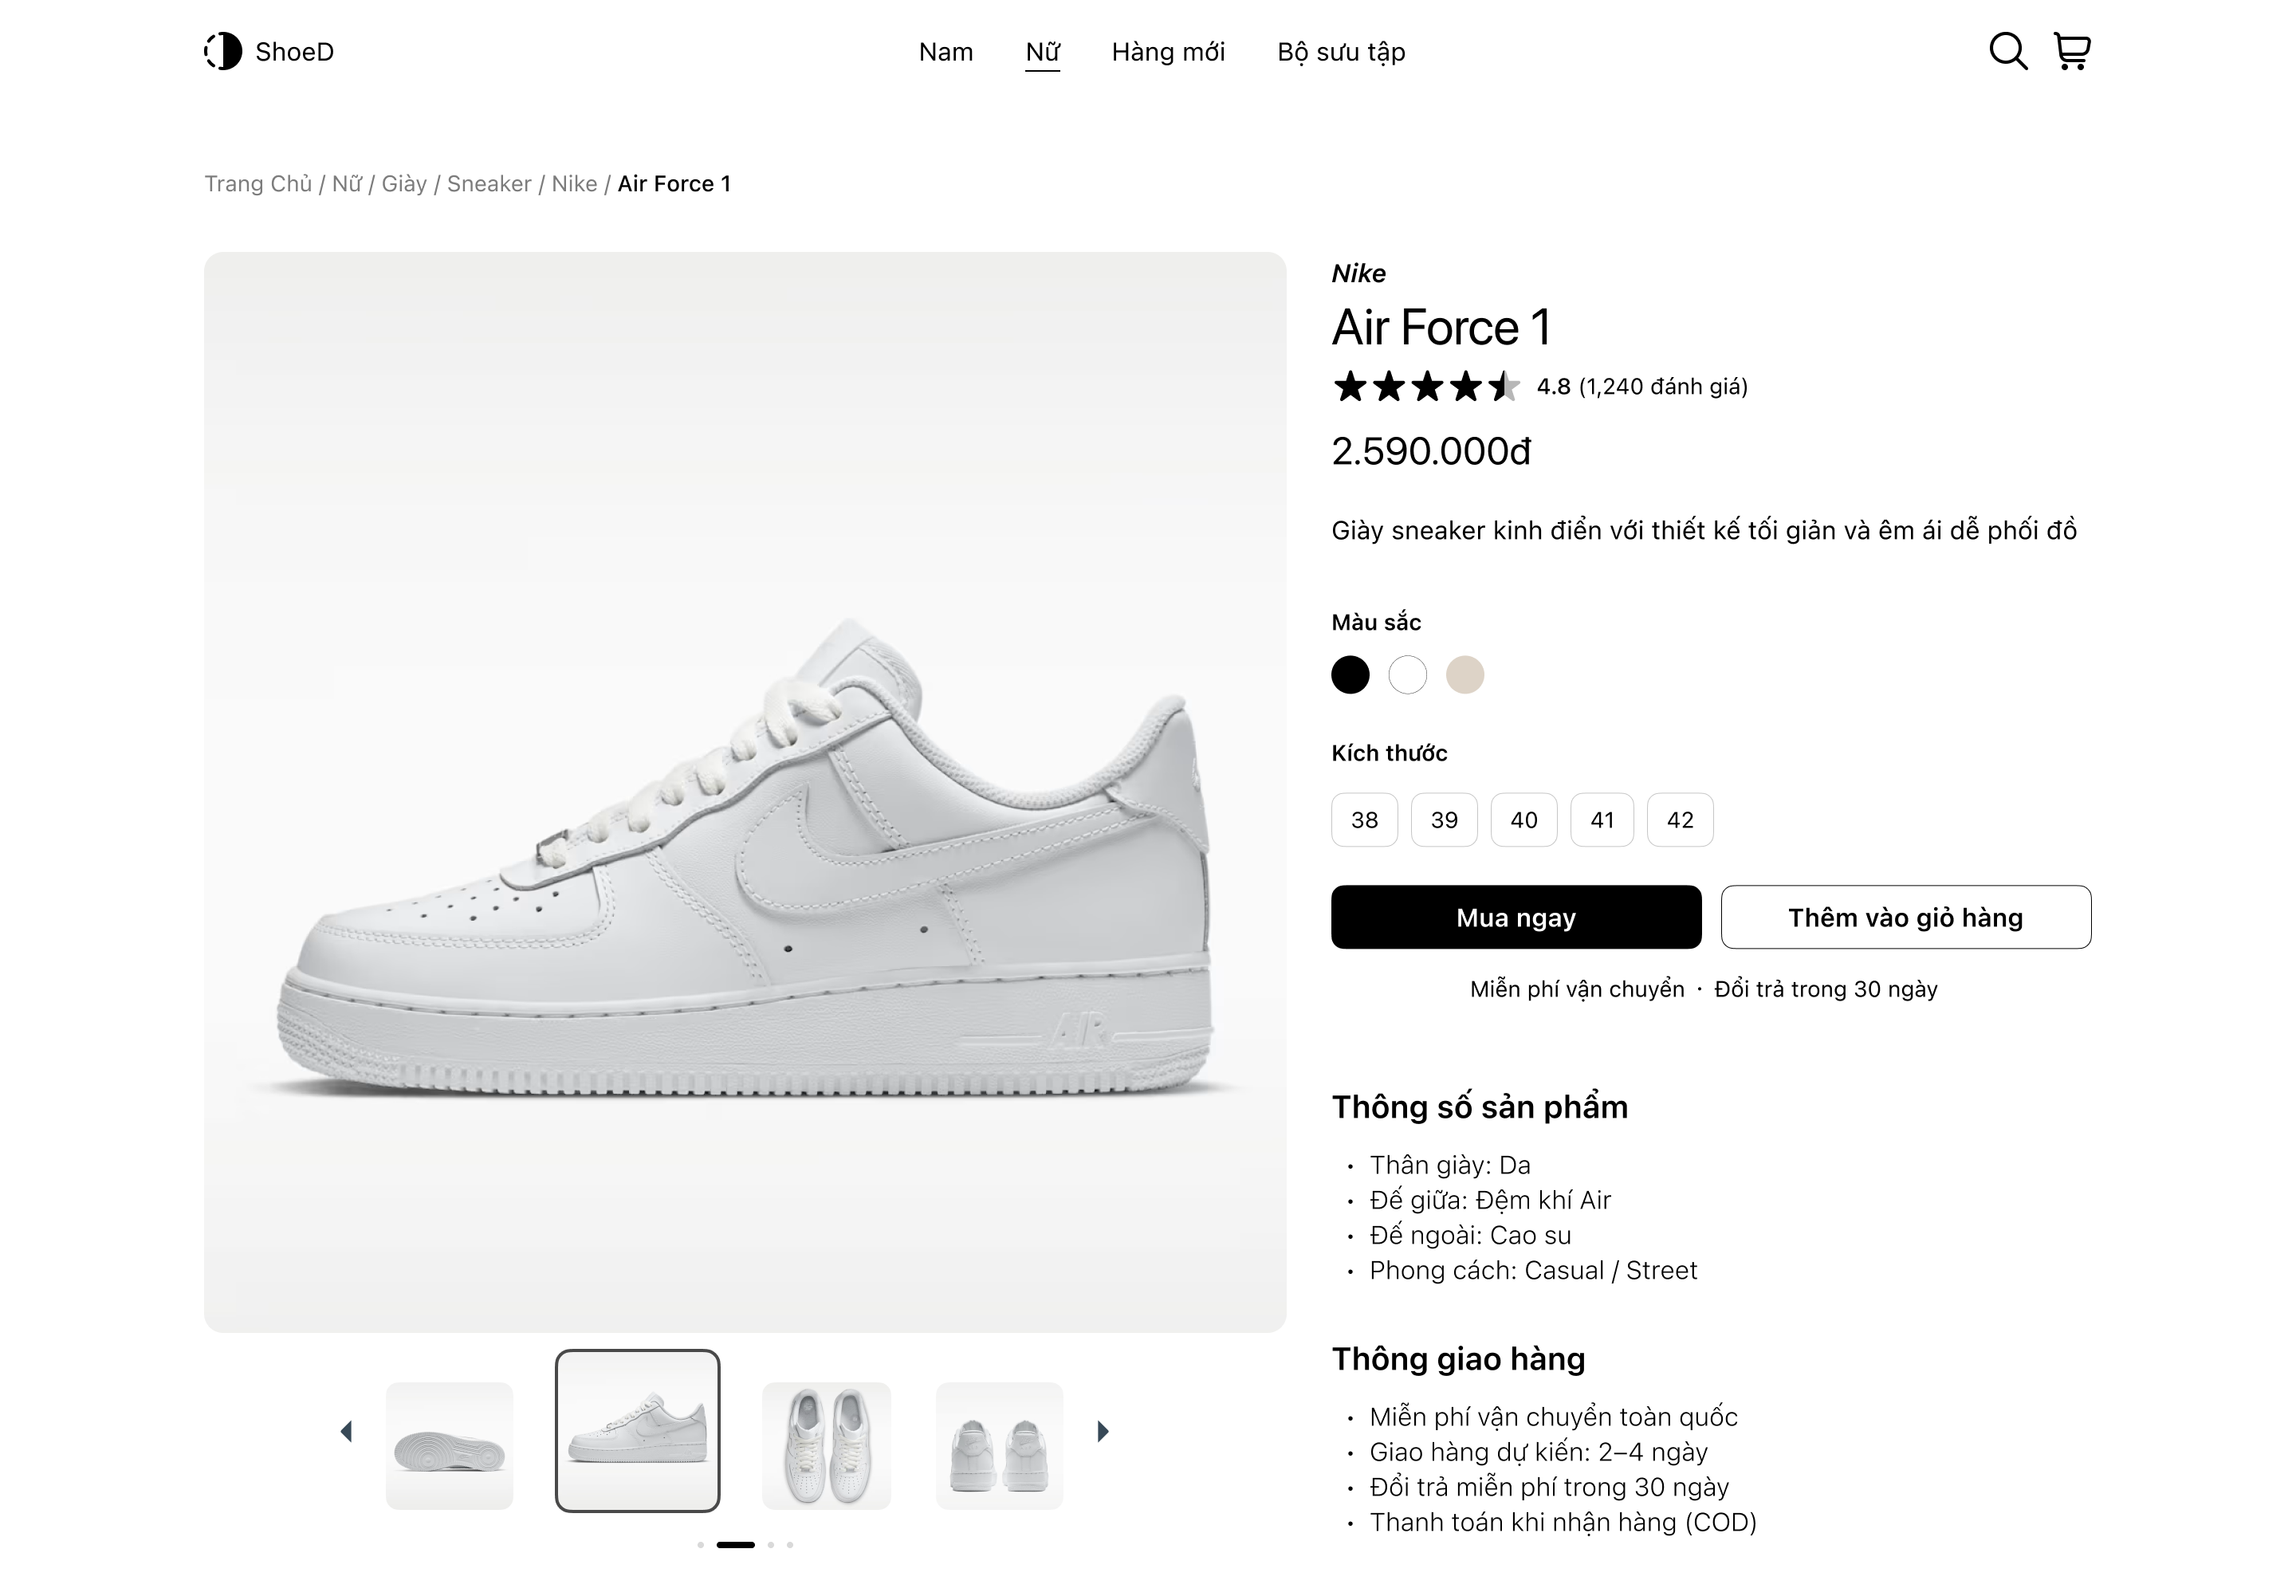The image size is (2296, 1596).
Task: Click Thêm vào giỏ hàng
Action: coord(1904,917)
